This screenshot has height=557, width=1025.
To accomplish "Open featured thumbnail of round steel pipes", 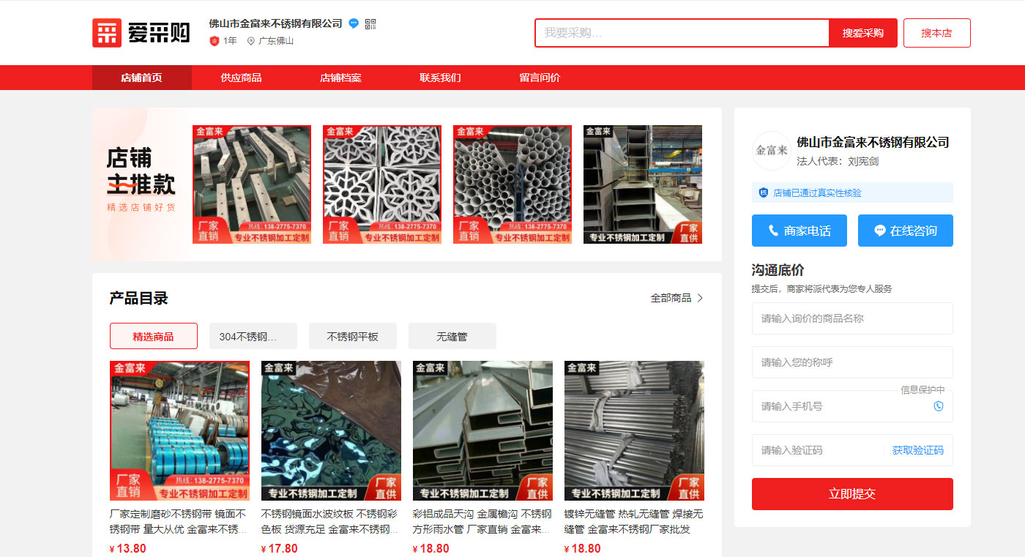I will click(512, 184).
